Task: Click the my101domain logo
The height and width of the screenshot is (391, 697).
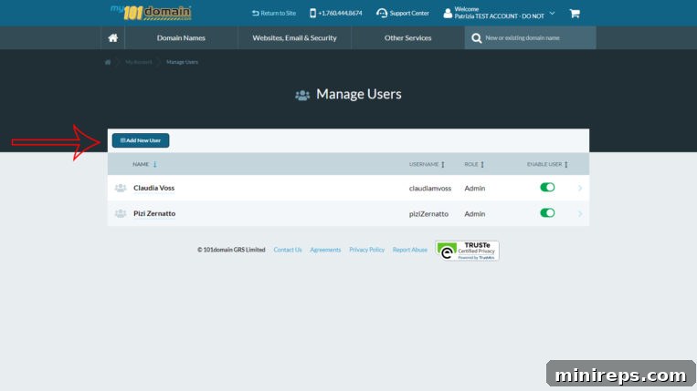Action: tap(151, 13)
